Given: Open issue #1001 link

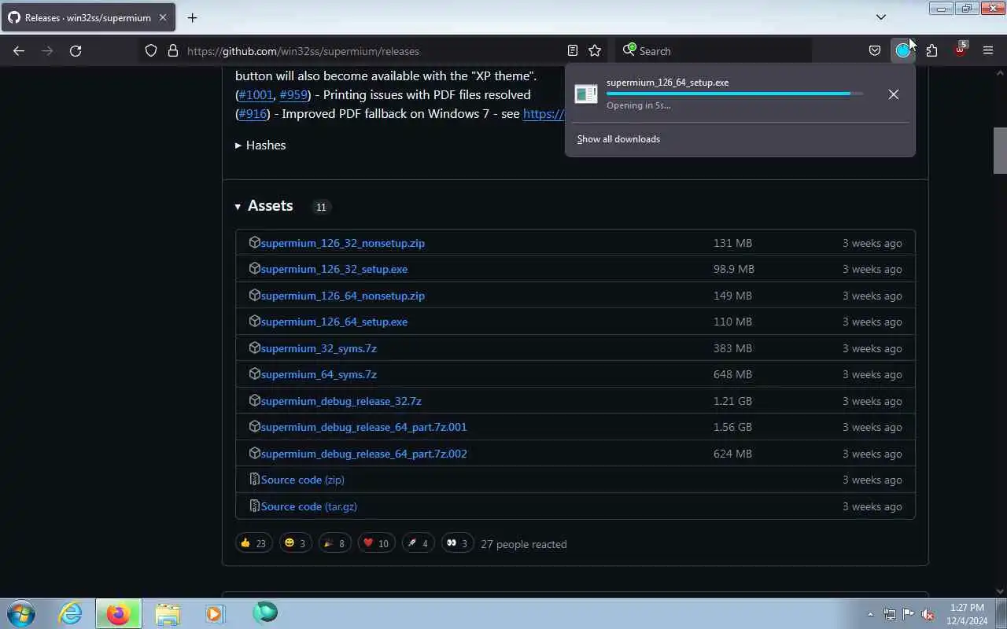Looking at the screenshot, I should tap(256, 94).
